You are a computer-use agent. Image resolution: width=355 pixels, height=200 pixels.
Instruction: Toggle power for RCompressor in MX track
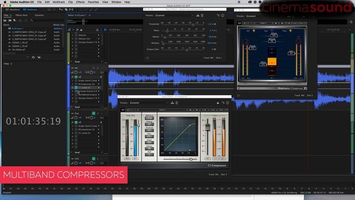pyautogui.click(x=76, y=84)
